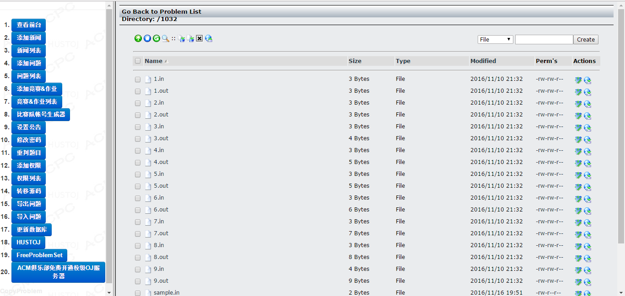Download 7.out using its globe icon
Screen dimensions: 625x296
click(587, 235)
